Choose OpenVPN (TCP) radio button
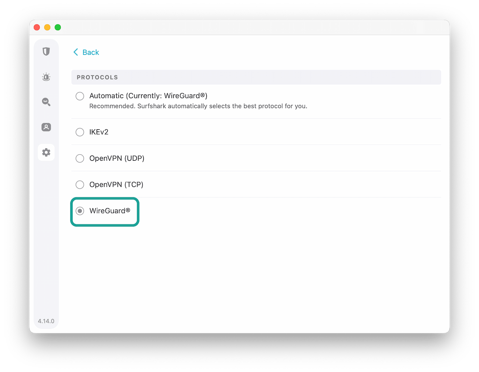 pyautogui.click(x=80, y=185)
